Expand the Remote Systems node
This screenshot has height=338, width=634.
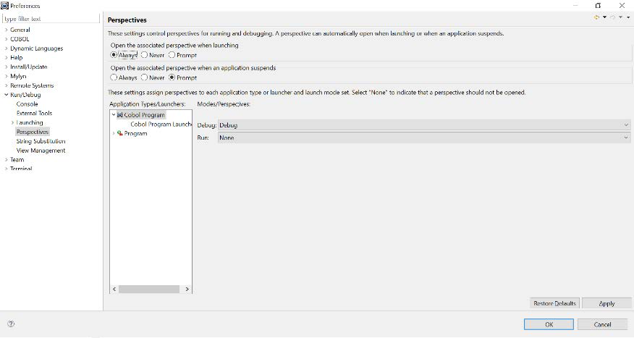tap(6, 85)
